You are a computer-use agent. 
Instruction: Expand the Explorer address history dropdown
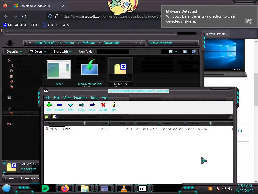click(136, 43)
